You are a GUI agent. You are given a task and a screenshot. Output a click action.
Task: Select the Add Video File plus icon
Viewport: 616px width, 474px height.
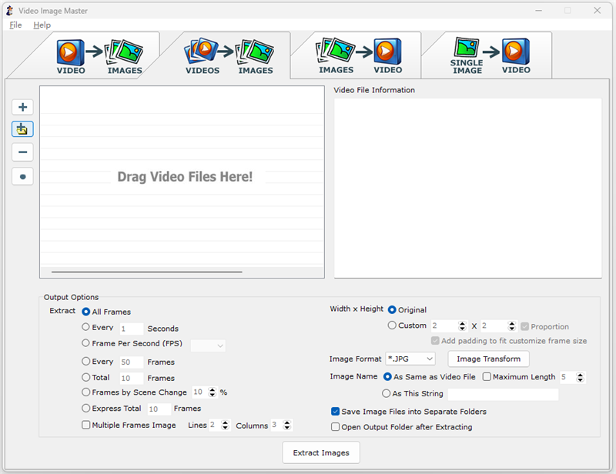pos(22,107)
